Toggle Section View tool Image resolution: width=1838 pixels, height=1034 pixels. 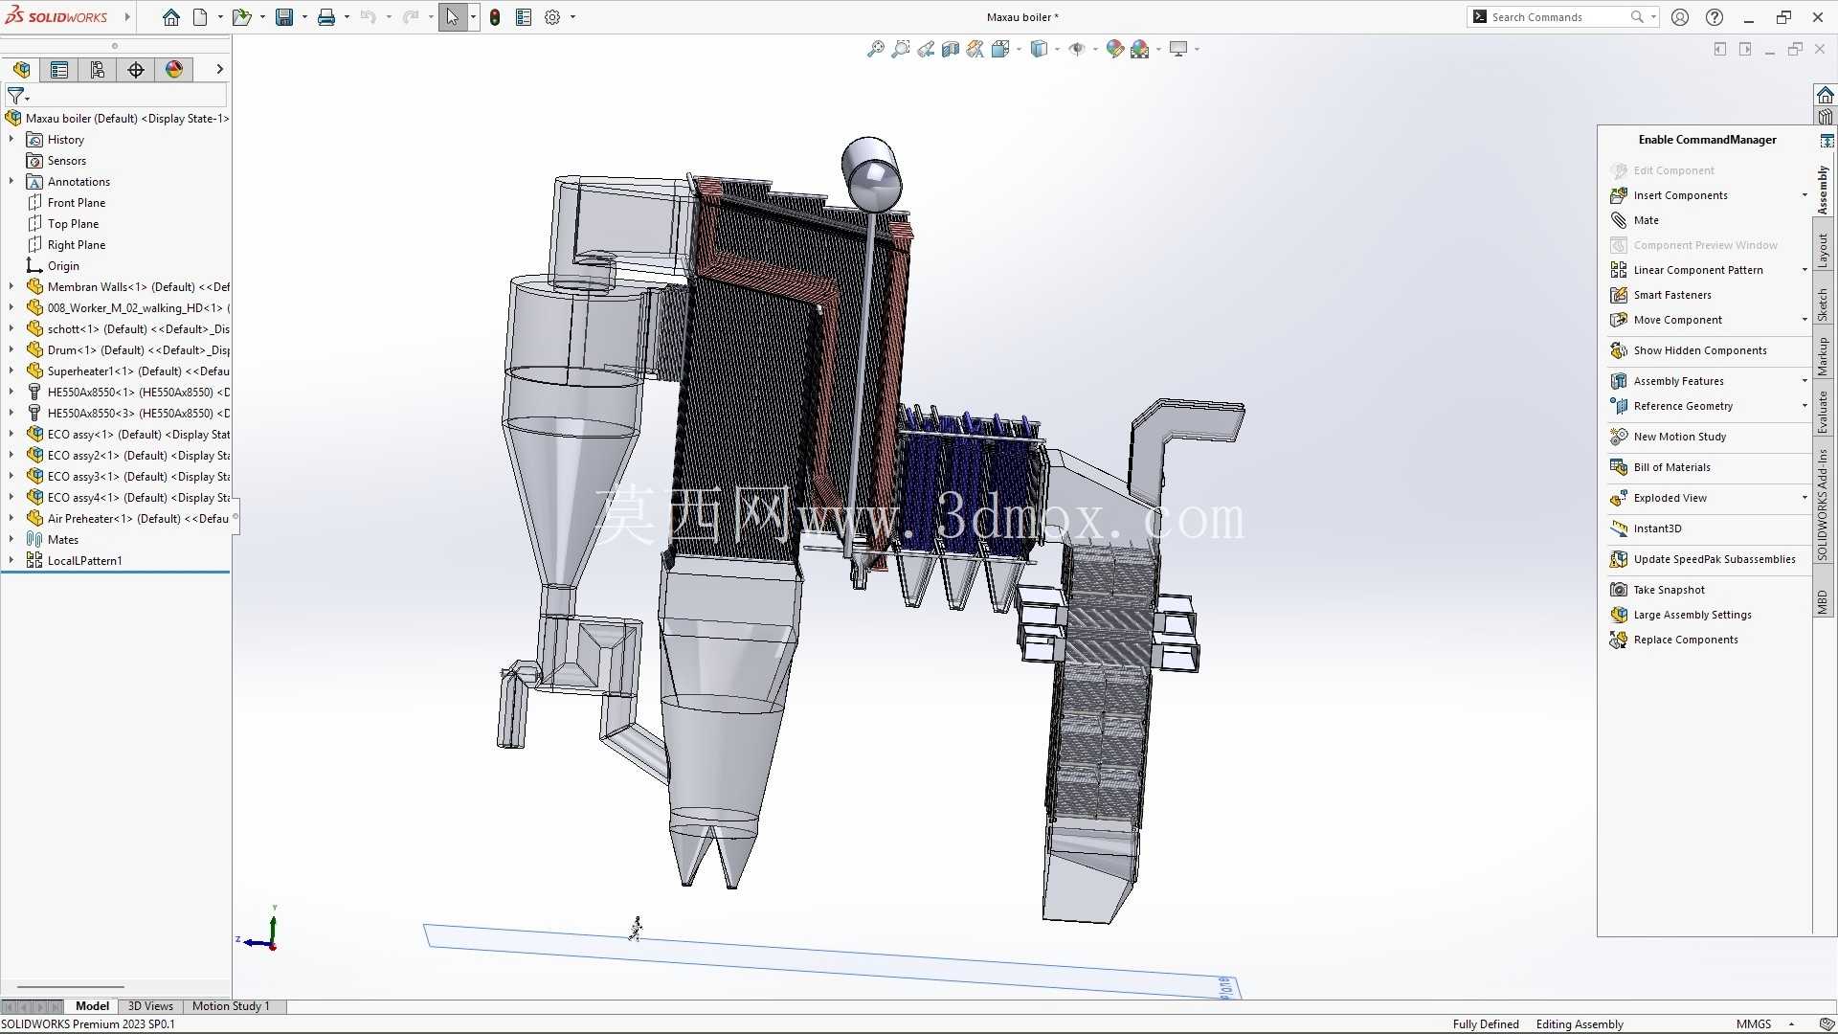[x=951, y=49]
